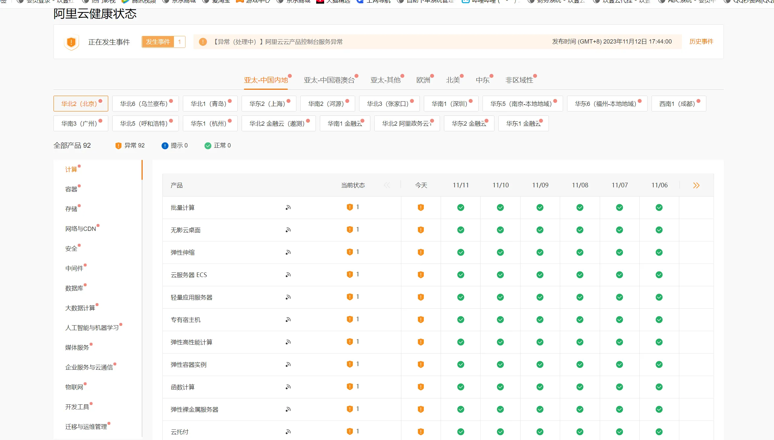Click RSS subscribe icon for 云托付

tap(288, 432)
